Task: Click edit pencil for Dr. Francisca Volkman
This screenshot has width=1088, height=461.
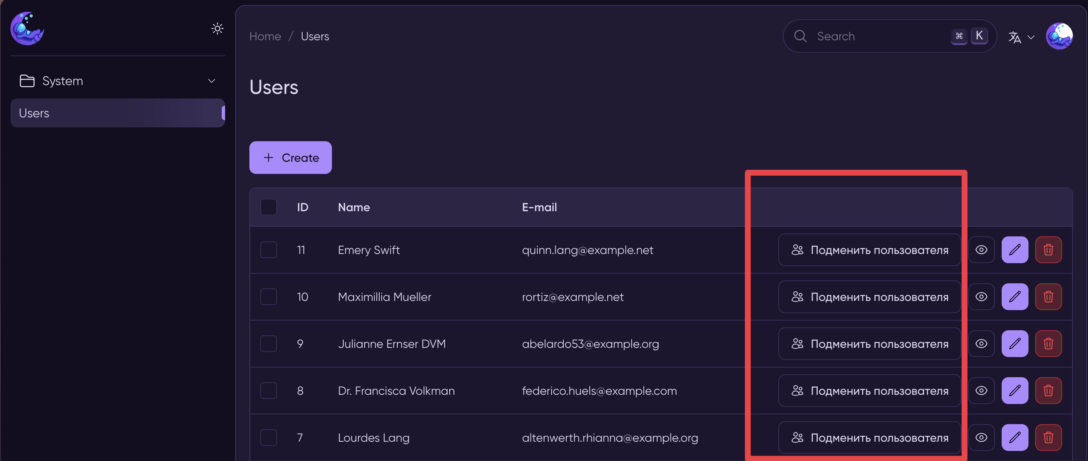Action: [x=1015, y=391]
